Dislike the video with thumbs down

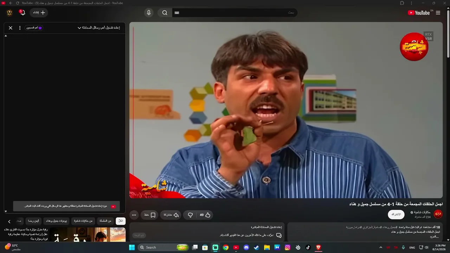point(190,215)
